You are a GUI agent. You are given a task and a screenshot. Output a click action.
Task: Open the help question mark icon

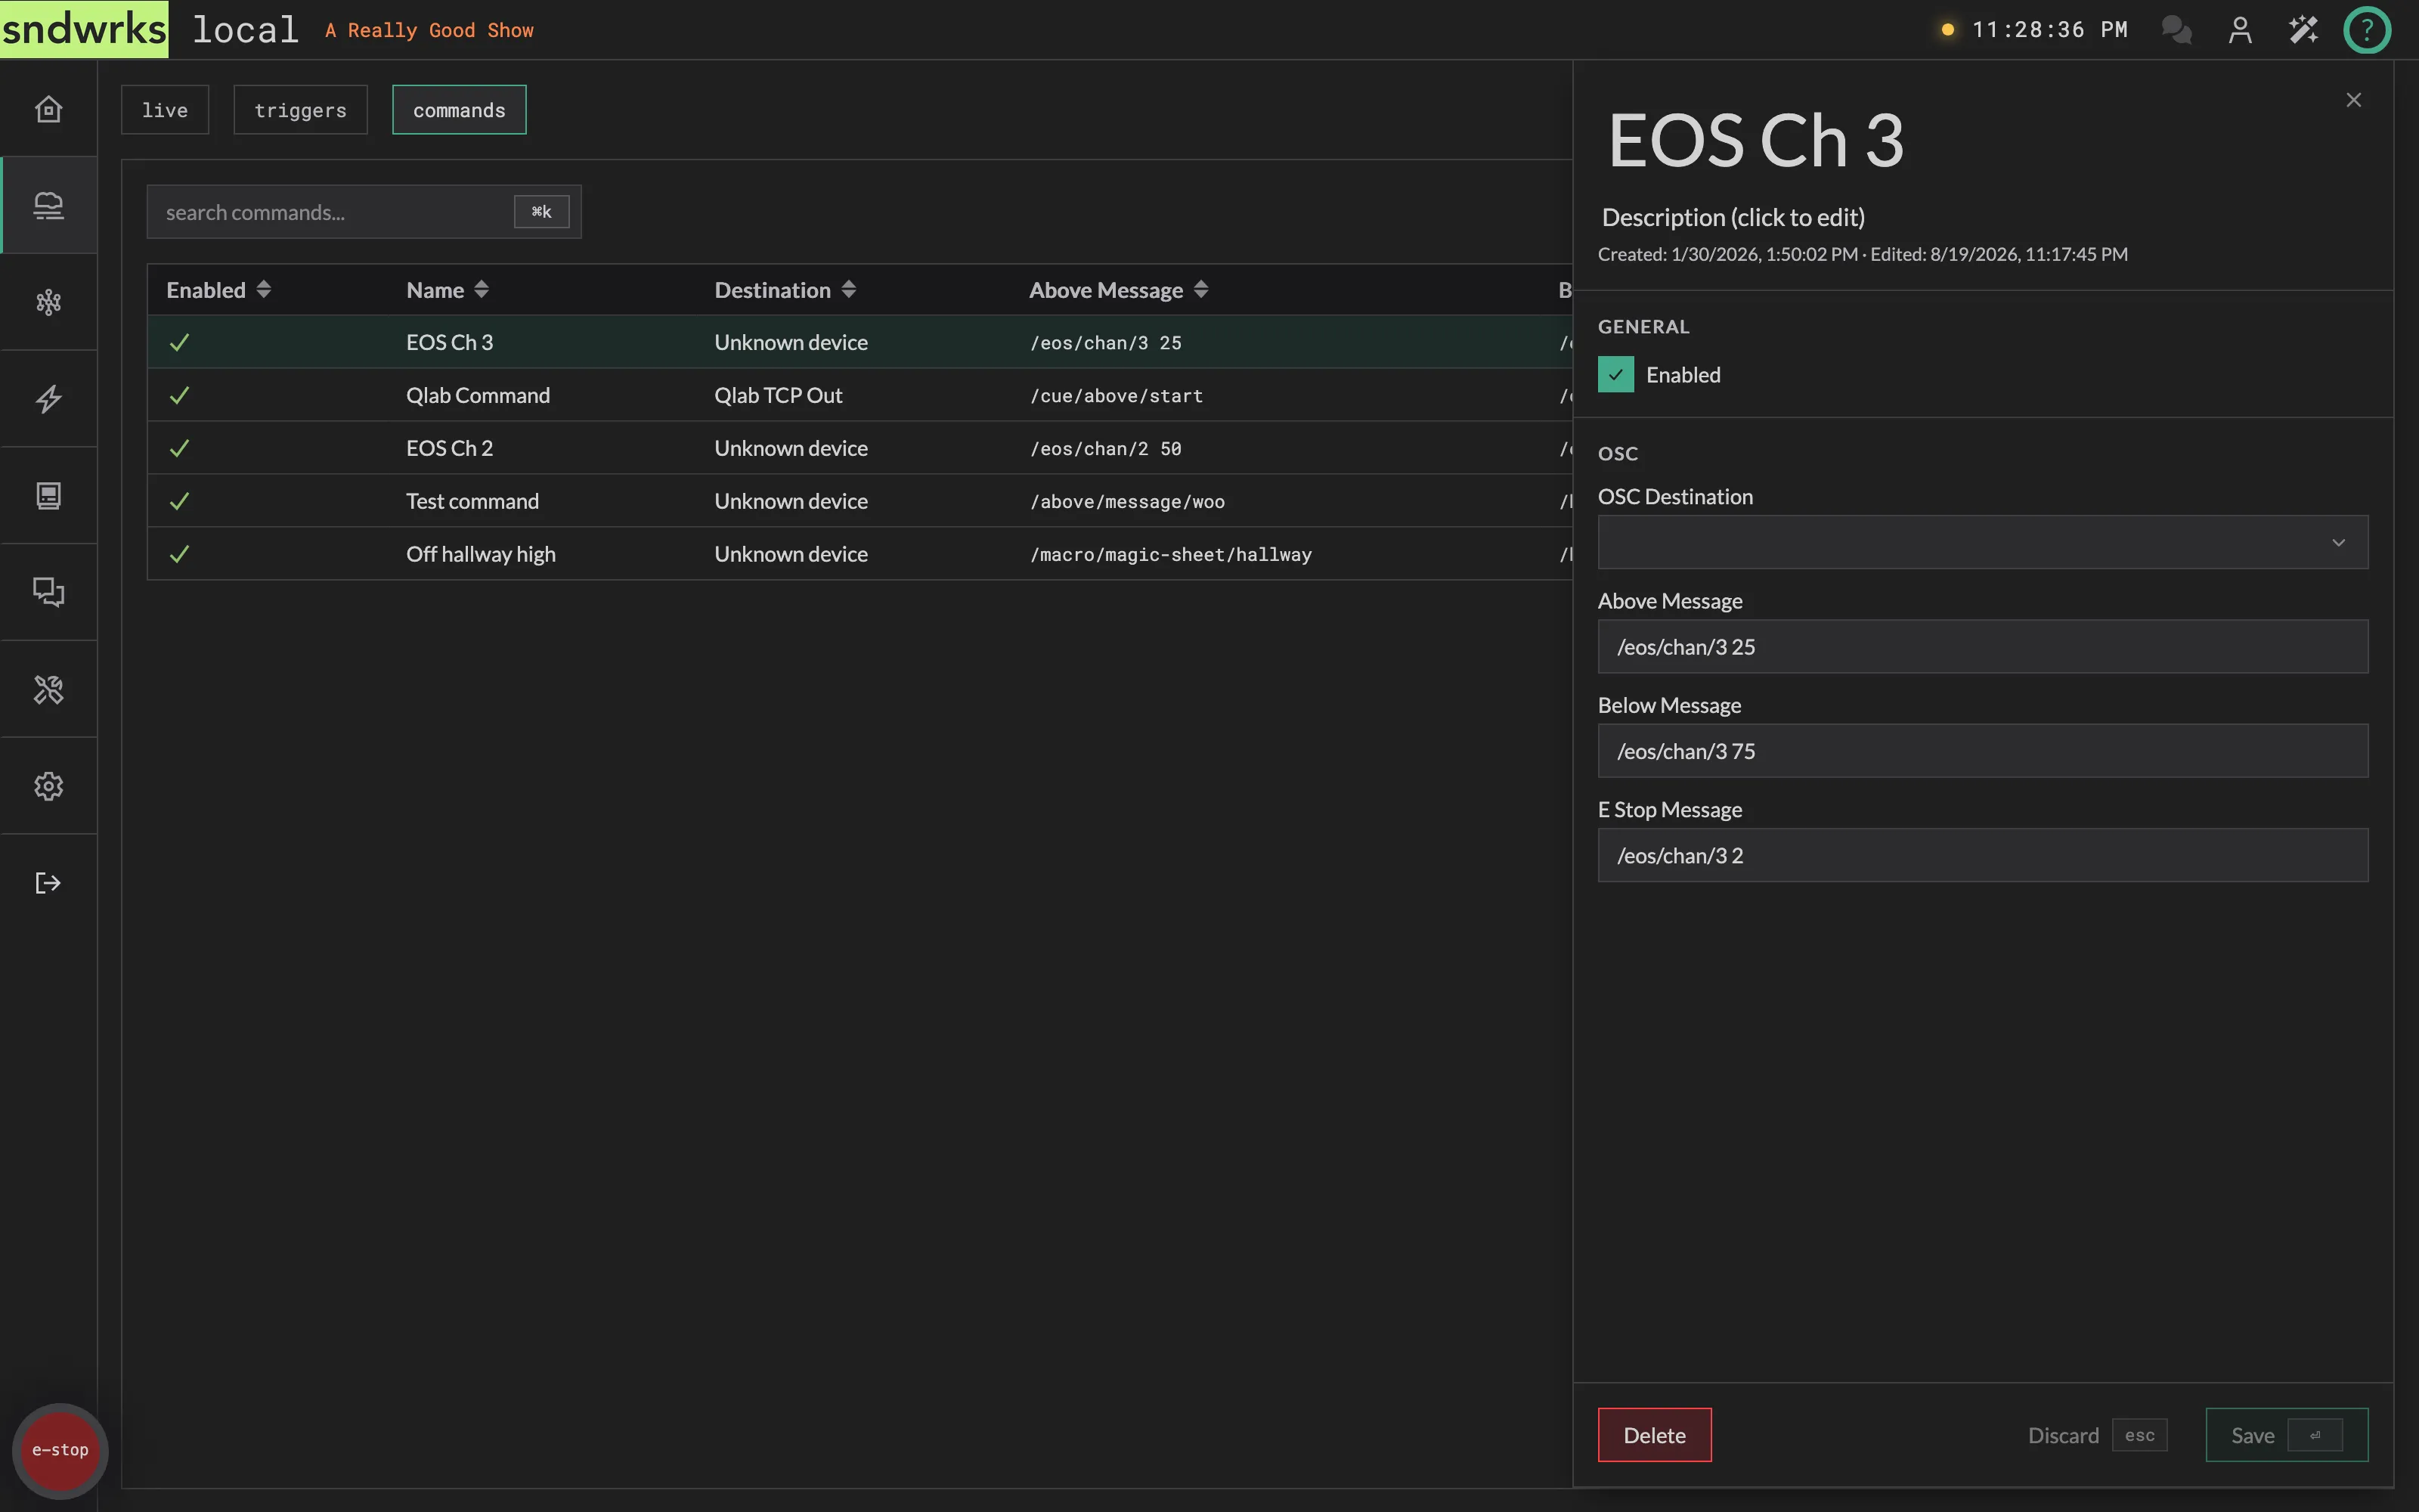tap(2367, 30)
